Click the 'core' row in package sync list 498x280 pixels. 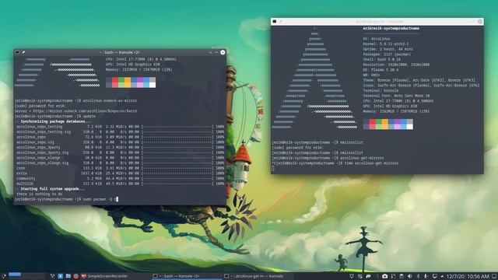120,168
